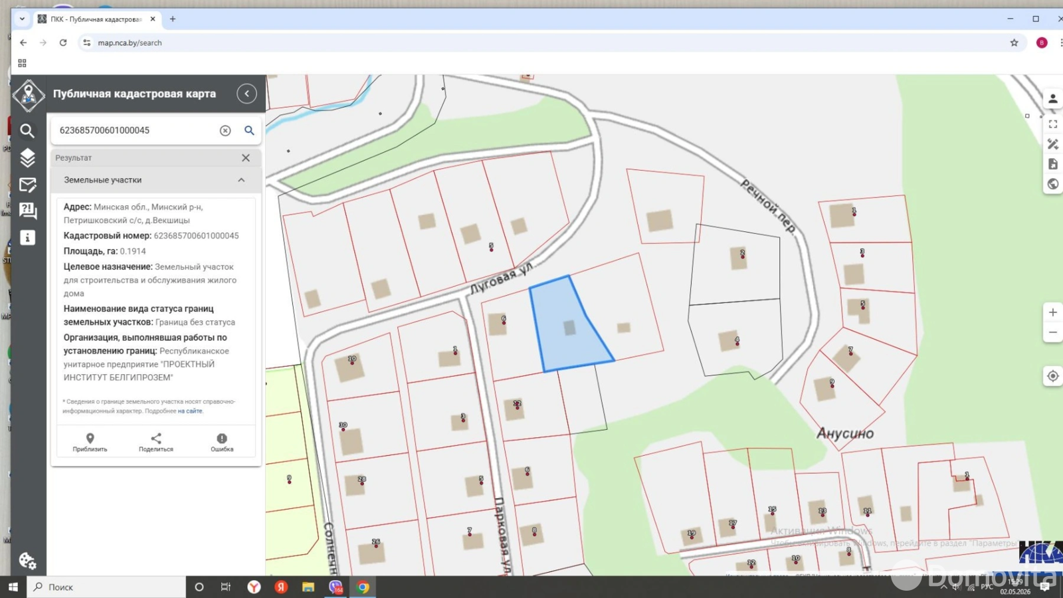1063x598 pixels.
Task: Click the cadastral map logo icon
Action: 29,95
